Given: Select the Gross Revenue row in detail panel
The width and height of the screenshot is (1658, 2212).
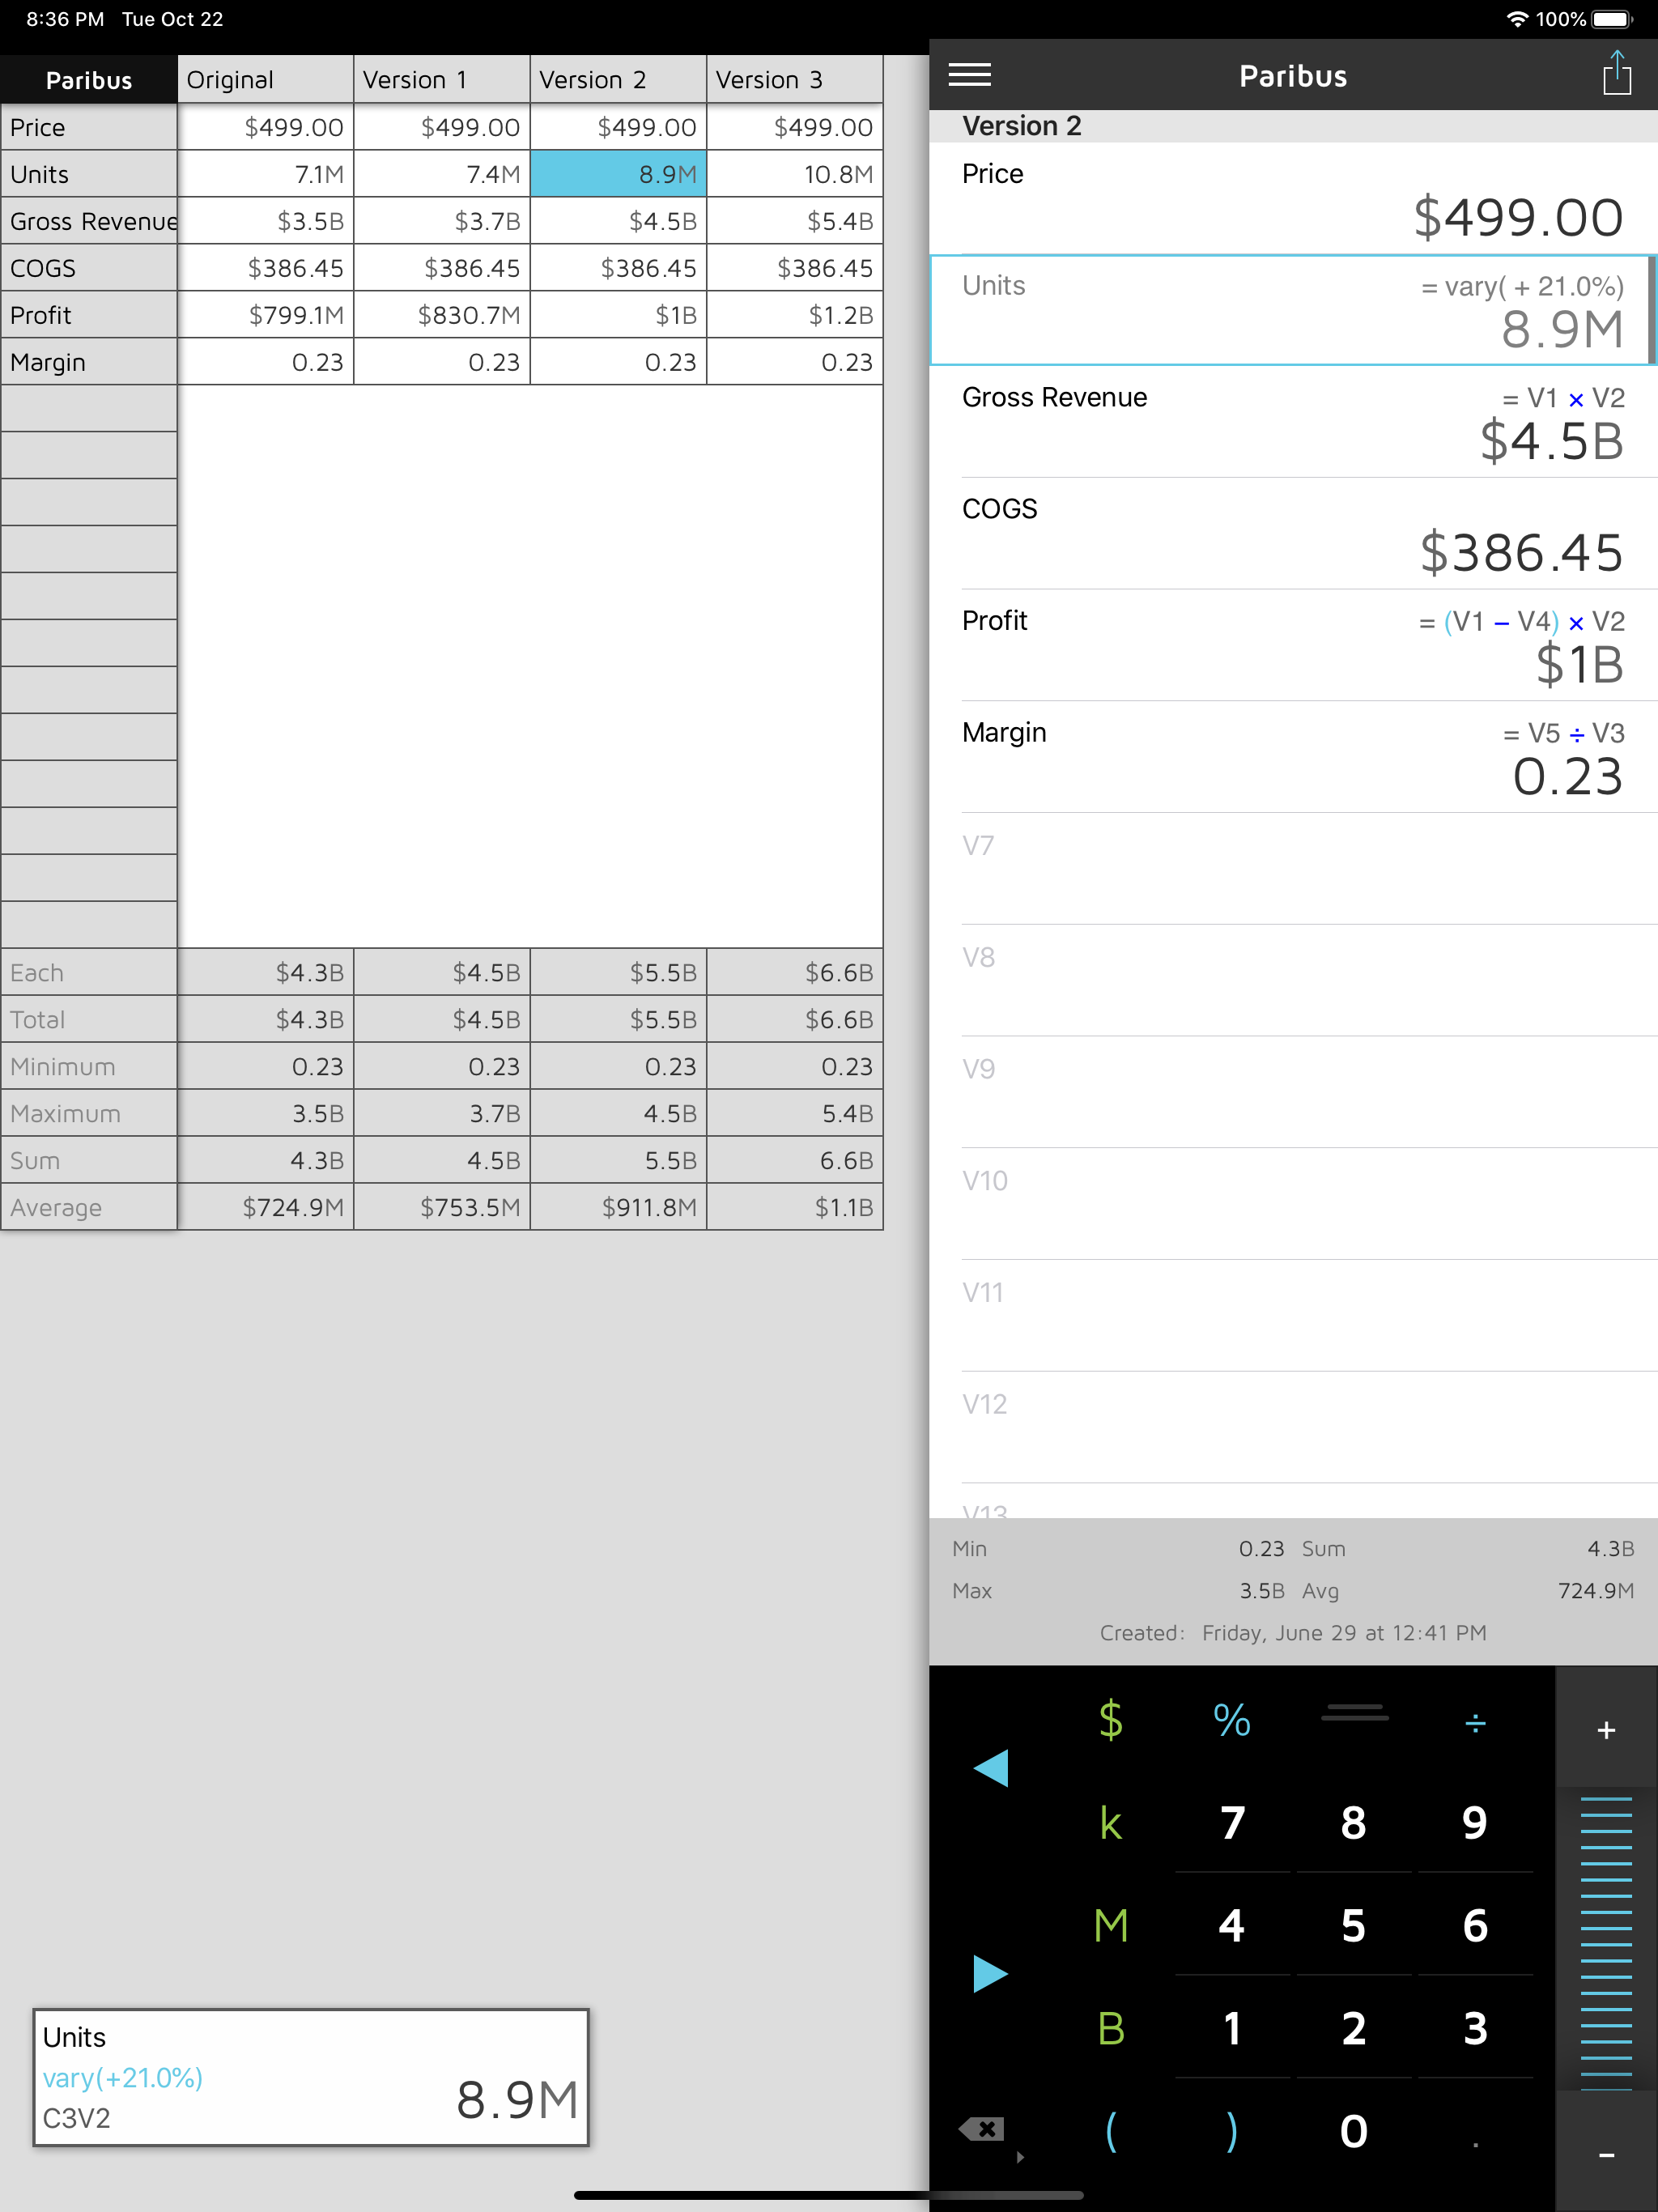Looking at the screenshot, I should (x=1293, y=421).
